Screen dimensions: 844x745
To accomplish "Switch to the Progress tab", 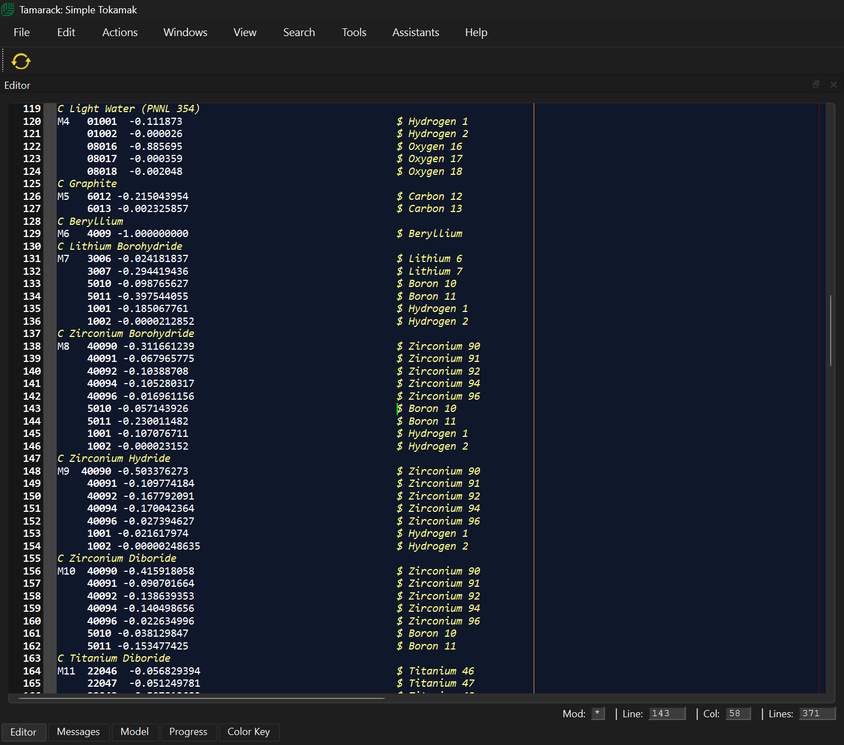I will coord(188,732).
